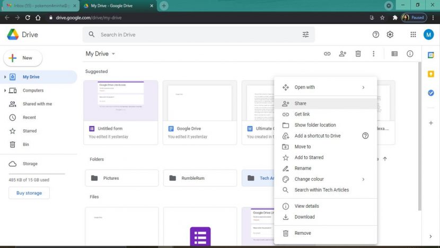Screen dimensions: 440x248
Task: Expand My Drive tree in sidebar
Action: click(5, 77)
